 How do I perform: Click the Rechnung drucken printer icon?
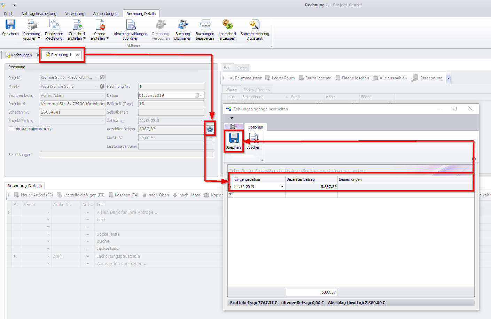click(32, 25)
